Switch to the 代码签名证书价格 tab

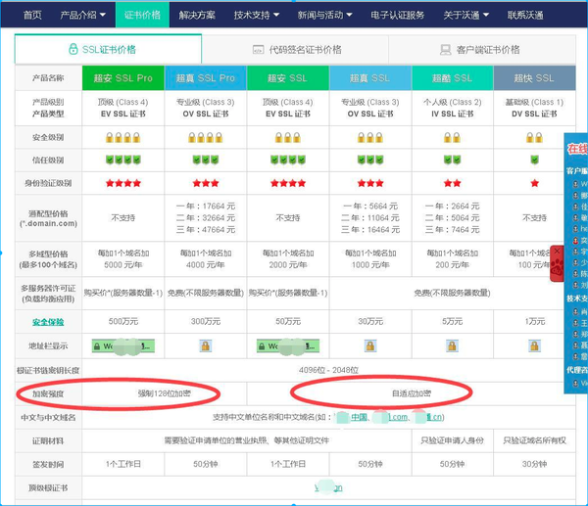tap(296, 50)
